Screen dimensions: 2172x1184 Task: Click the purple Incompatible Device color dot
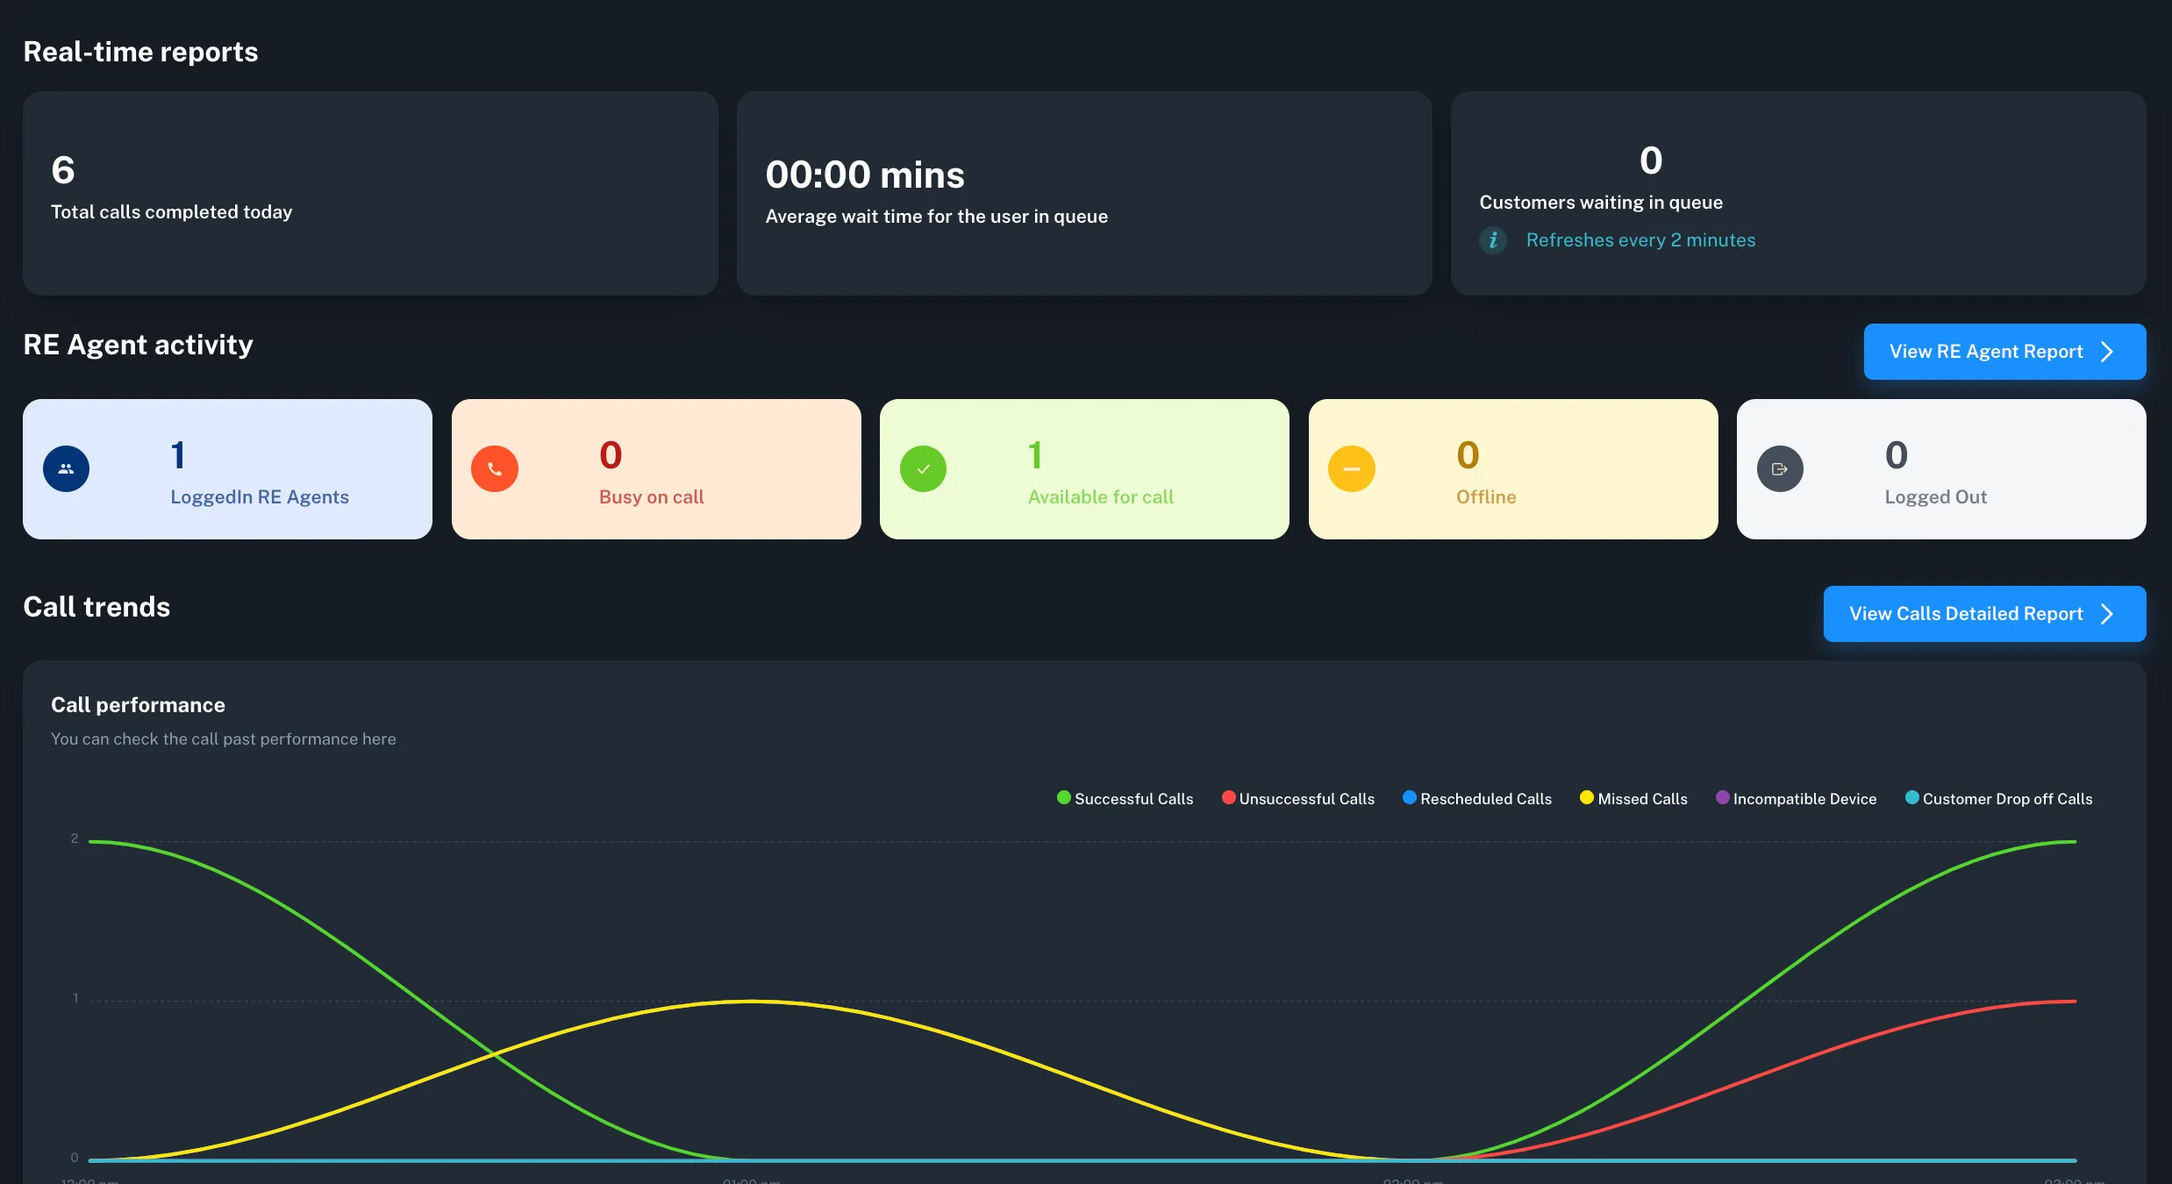pos(1723,797)
